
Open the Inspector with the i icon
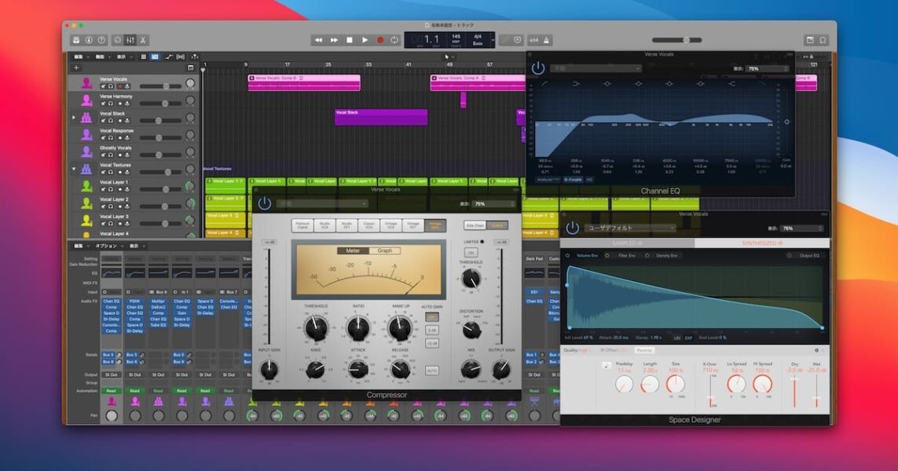[89, 39]
